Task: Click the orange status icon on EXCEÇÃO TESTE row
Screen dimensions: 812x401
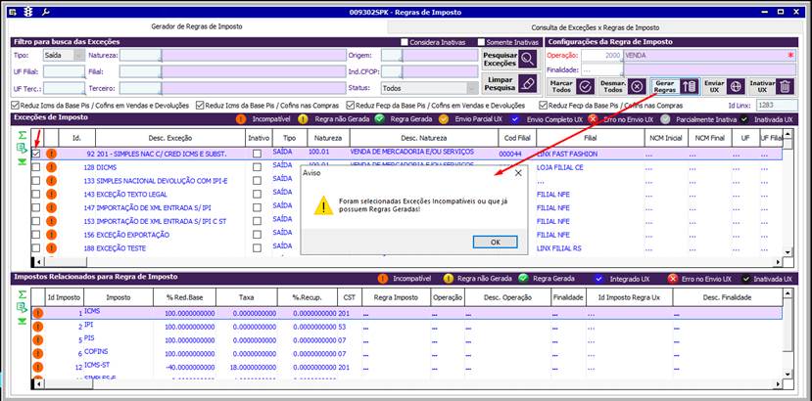Action: click(51, 247)
